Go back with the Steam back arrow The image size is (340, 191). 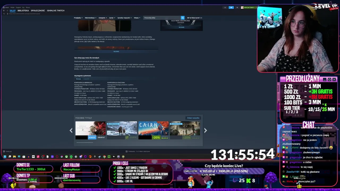click(x=4, y=11)
